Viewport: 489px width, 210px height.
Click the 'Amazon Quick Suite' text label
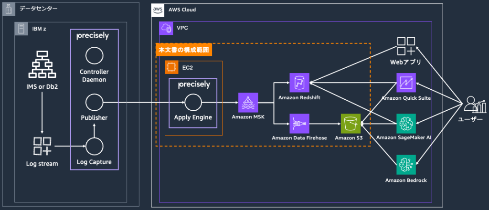tap(406, 98)
